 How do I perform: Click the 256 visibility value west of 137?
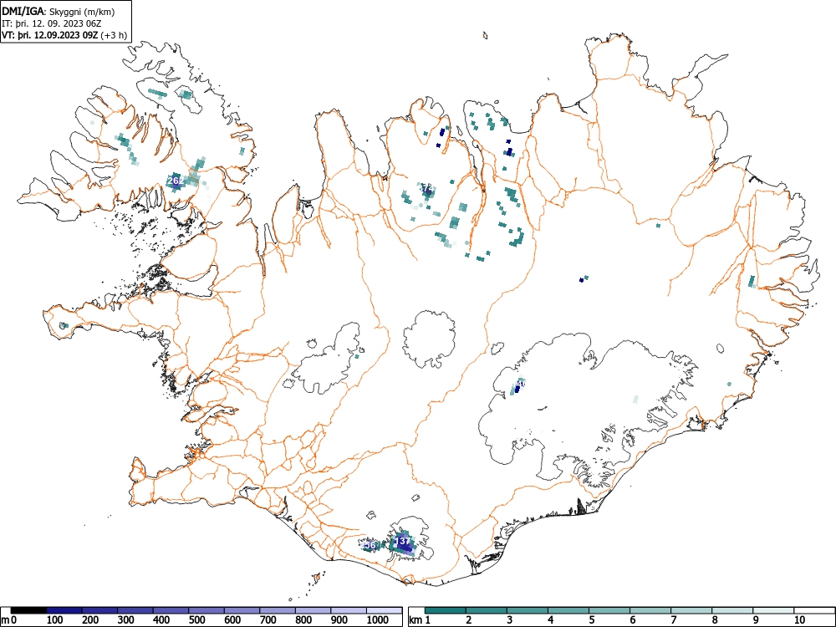tap(369, 545)
